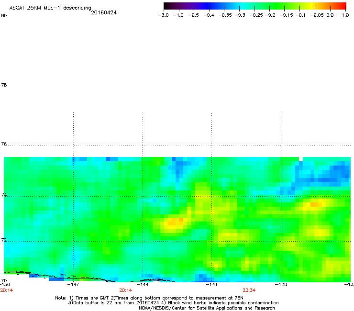The height and width of the screenshot is (311, 354).
Task: Click the title "ASCAT 25KM MLE-1 descending"
Action: [x=50, y=8]
